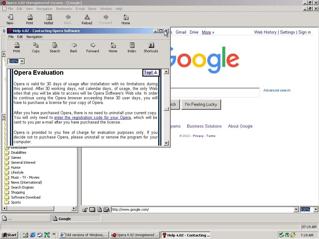Switch to the Google page tab in the window bar
The height and width of the screenshot is (239, 319).
76,219
